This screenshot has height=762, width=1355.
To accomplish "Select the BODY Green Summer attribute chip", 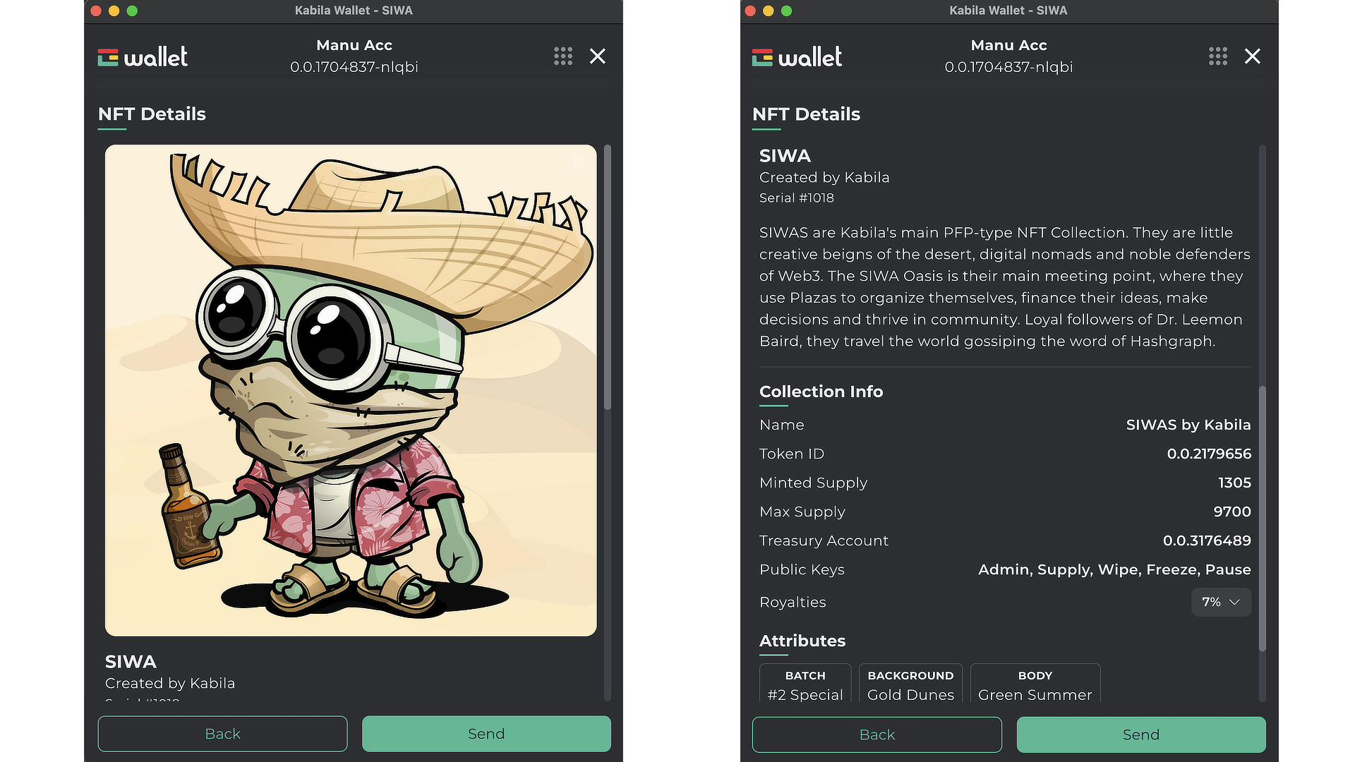I will pos(1035,684).
